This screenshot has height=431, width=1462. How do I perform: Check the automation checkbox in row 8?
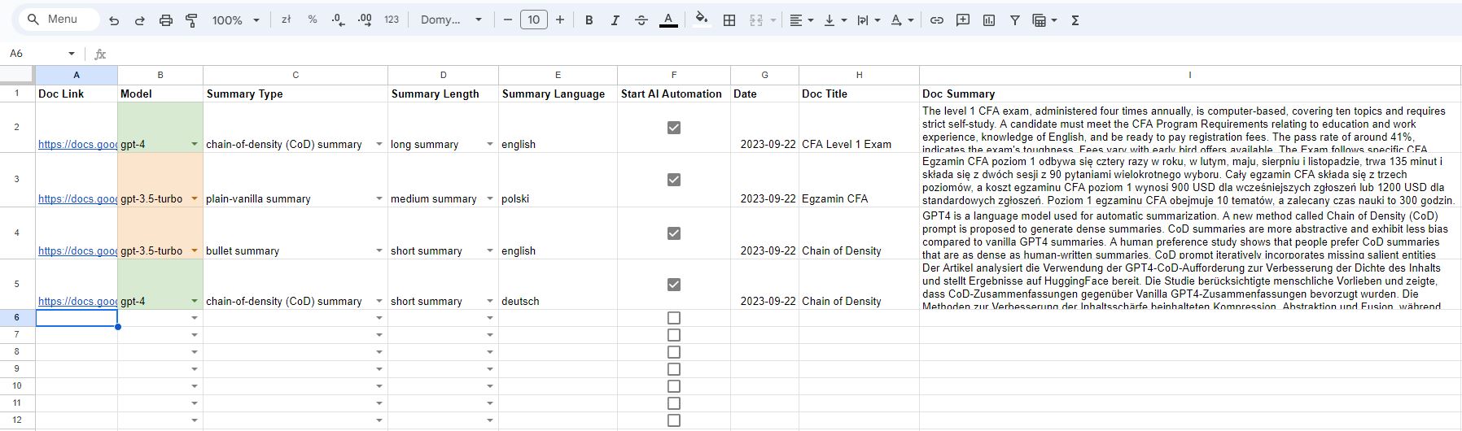coord(674,352)
